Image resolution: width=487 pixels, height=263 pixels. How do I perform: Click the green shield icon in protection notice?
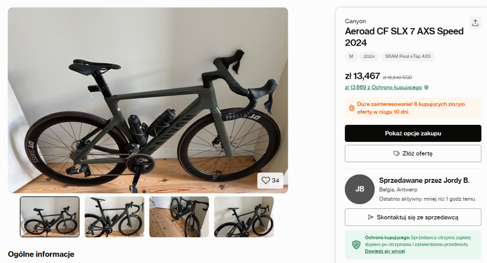356,244
